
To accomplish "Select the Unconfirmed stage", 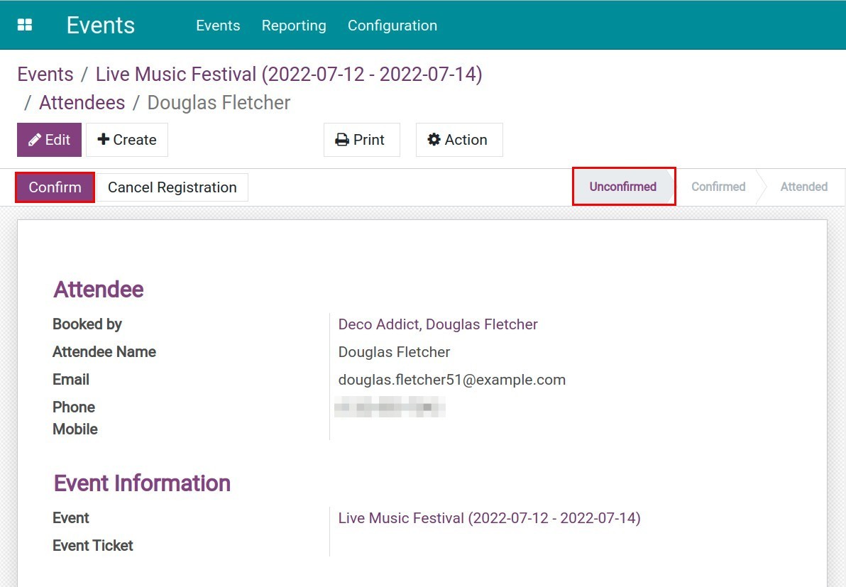I will coord(622,187).
